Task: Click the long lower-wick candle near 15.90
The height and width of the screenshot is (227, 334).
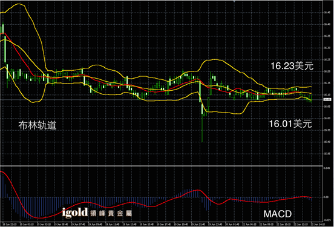Action: (x=202, y=123)
